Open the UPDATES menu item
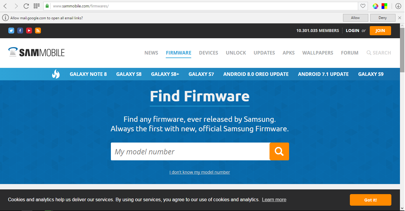The width and height of the screenshot is (405, 211). pos(264,53)
